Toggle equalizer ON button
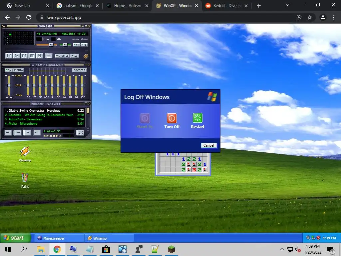This screenshot has height=256, width=341. (x=8, y=70)
